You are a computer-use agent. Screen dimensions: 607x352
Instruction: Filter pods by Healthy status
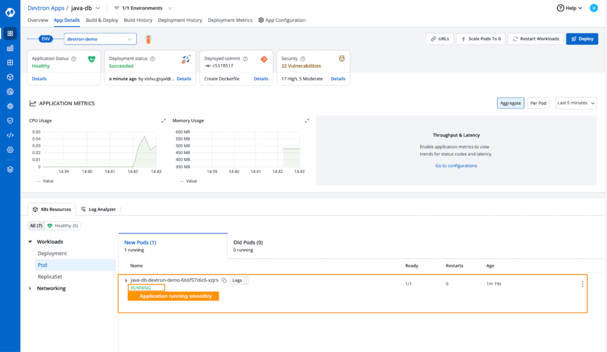pyautogui.click(x=62, y=225)
